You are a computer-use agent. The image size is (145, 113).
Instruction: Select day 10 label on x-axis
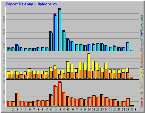pyautogui.click(x=47, y=110)
